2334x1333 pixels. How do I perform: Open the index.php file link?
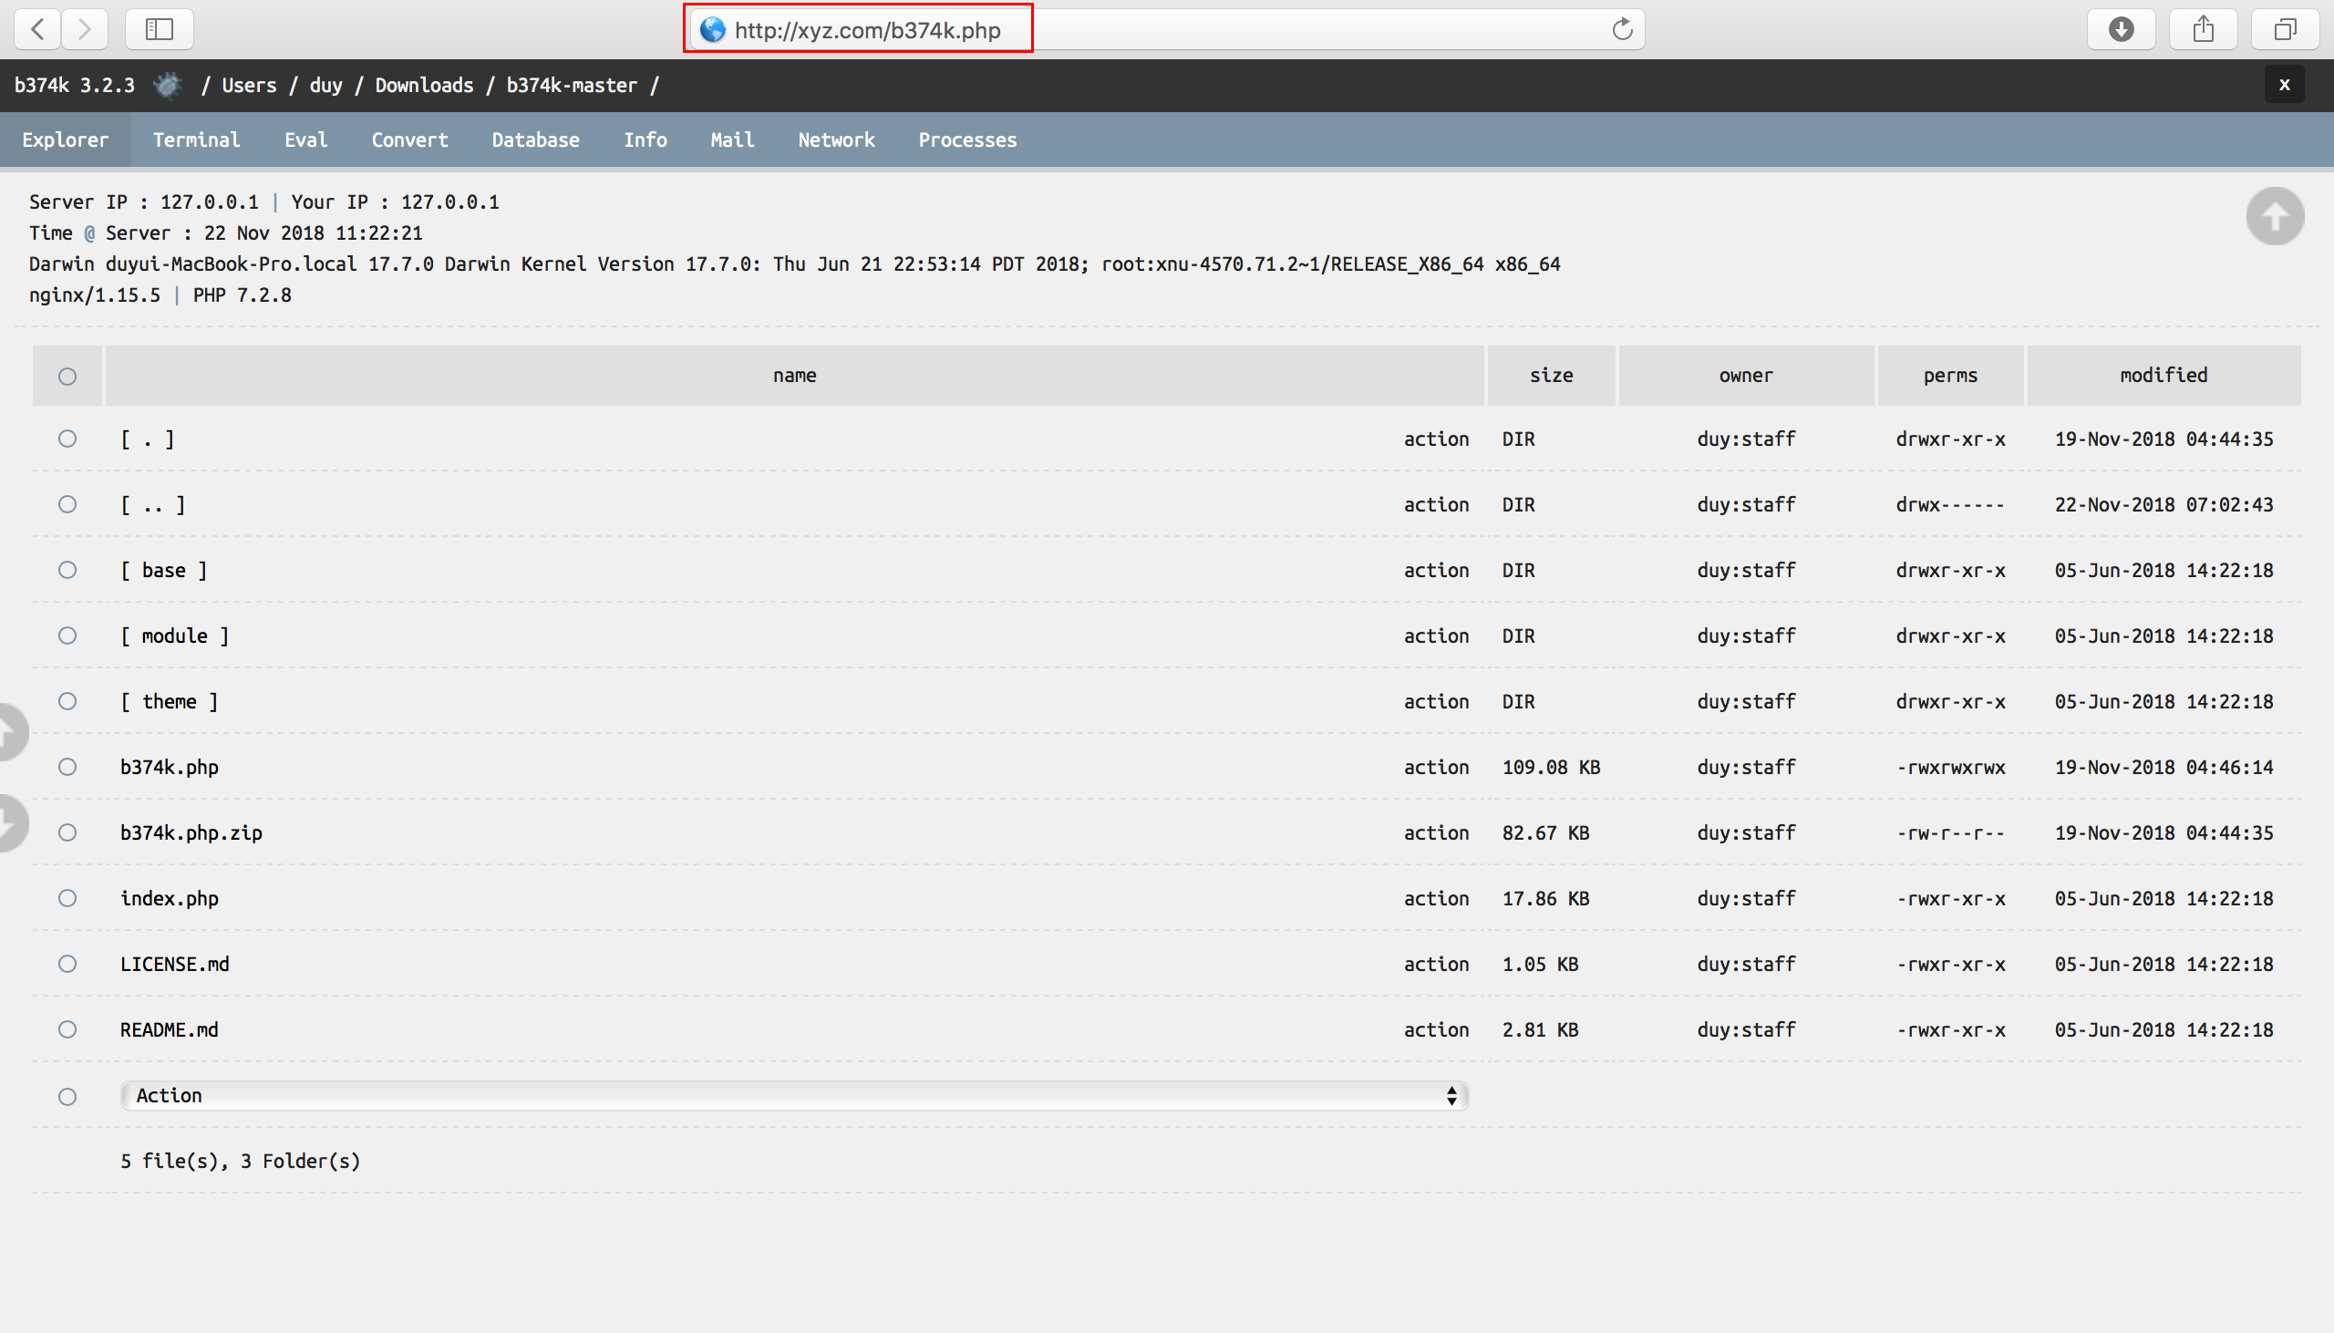click(170, 899)
